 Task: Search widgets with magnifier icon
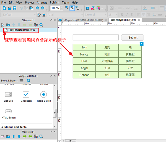pos(29,81)
